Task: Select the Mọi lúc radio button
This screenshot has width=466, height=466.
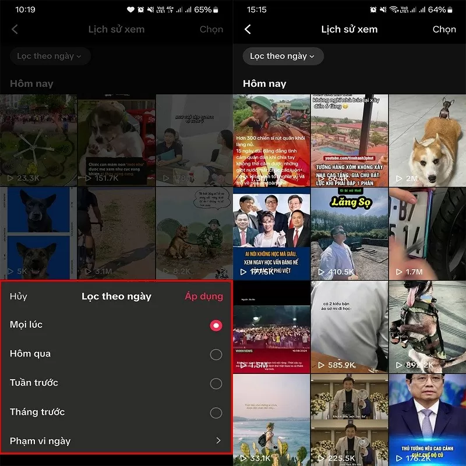Action: point(216,324)
